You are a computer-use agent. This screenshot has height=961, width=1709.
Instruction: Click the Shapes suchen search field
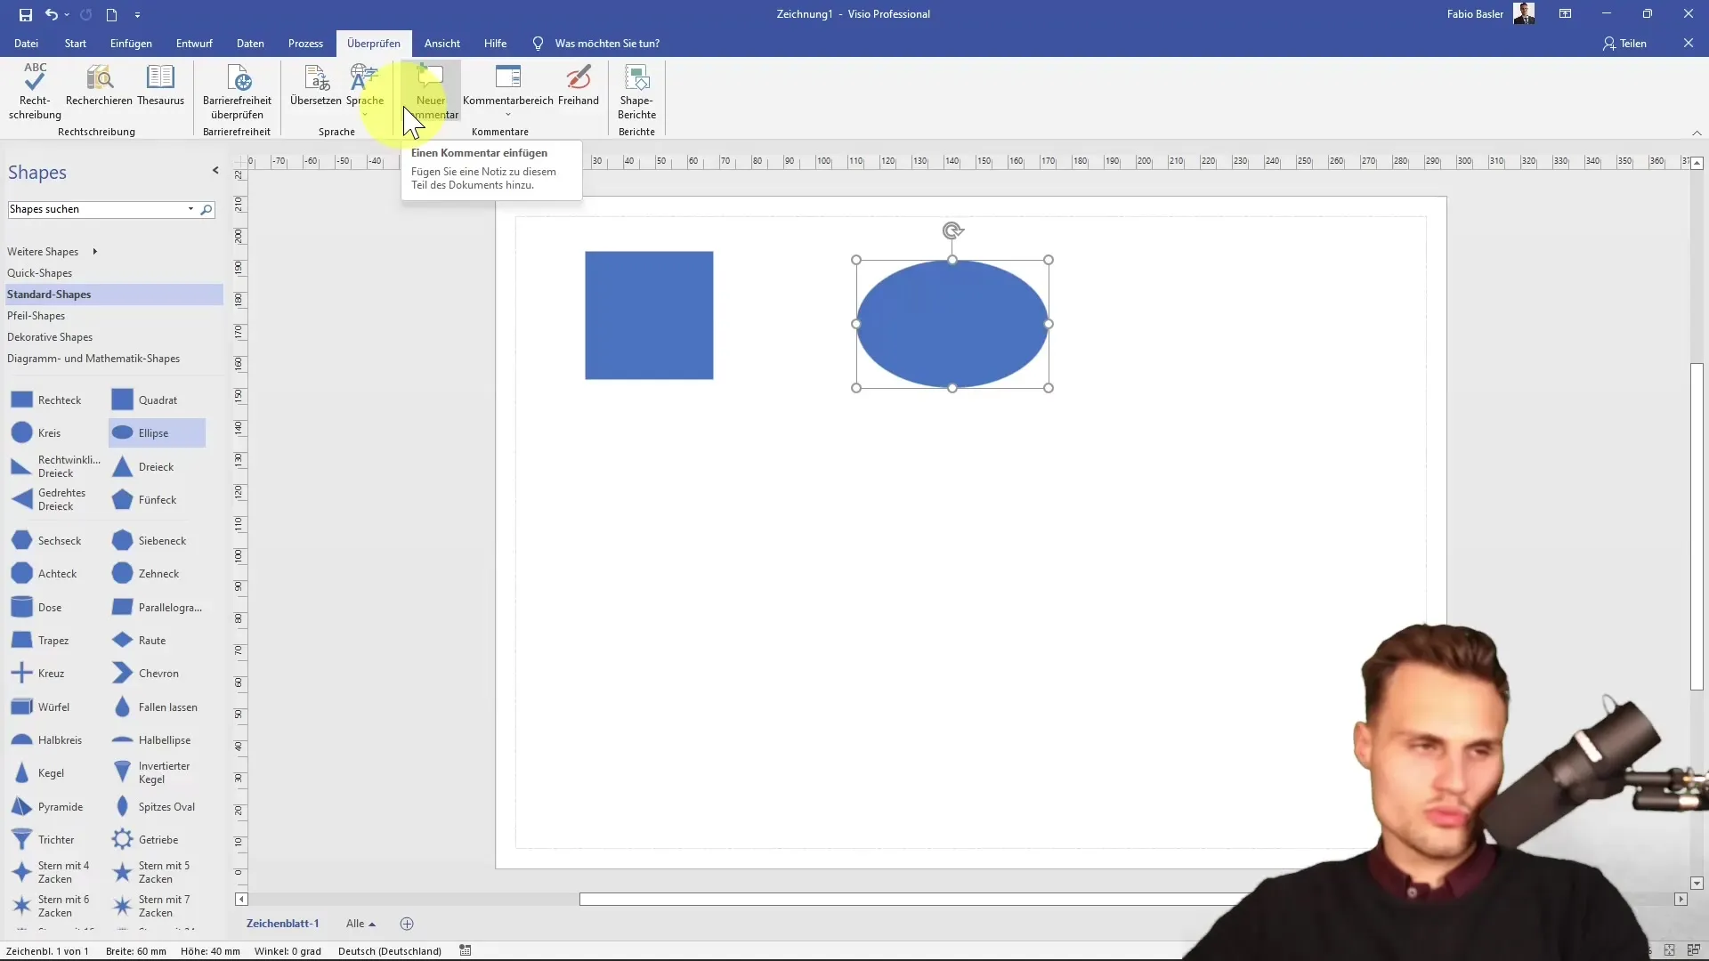[x=95, y=209]
